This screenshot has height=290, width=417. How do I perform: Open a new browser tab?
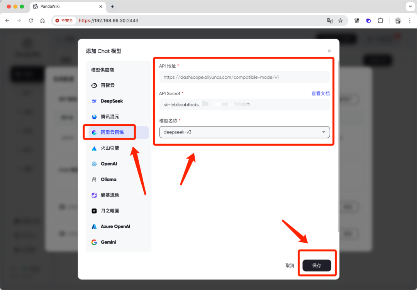click(112, 7)
